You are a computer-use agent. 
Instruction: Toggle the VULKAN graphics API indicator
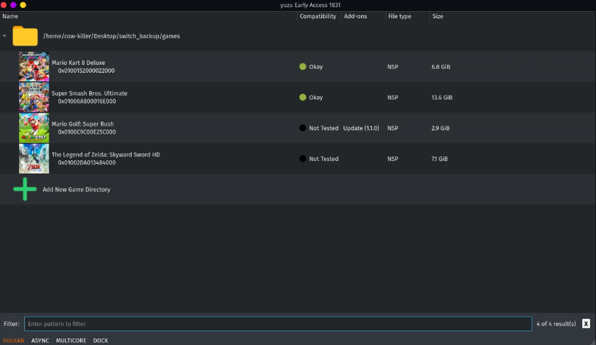click(x=14, y=340)
